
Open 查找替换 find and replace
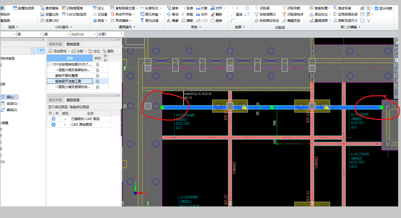(50, 8)
